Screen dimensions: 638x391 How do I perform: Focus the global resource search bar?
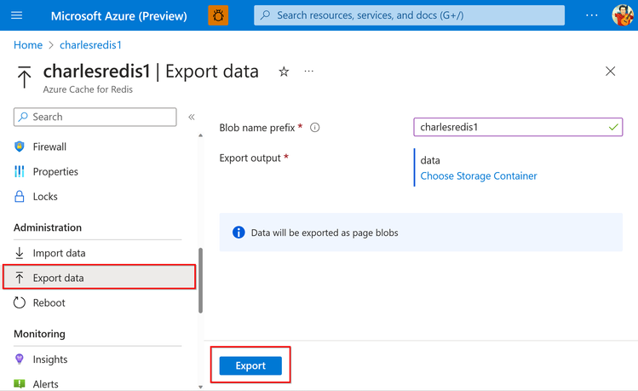point(409,15)
